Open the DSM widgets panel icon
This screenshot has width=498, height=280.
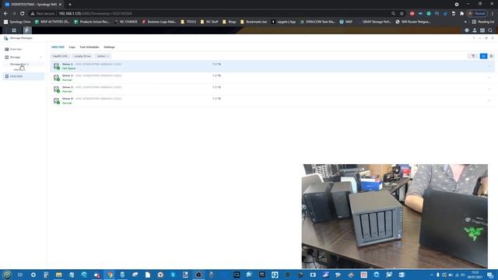(482, 30)
